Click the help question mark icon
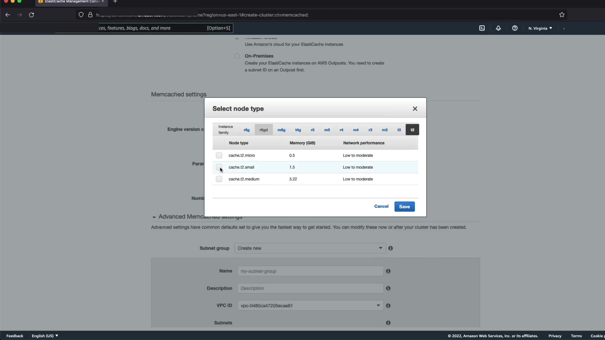Screen dimensions: 605x340 click(x=515, y=28)
